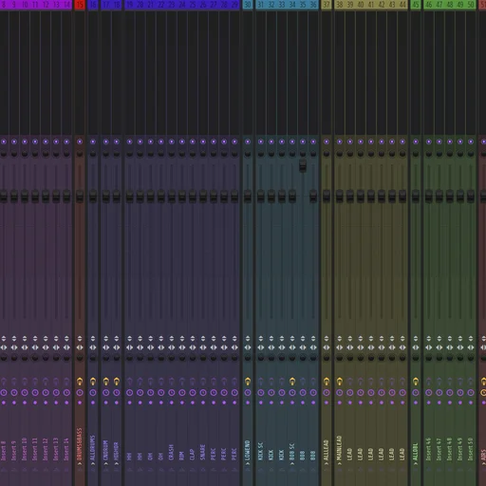
Task: Open latency clock icon on Insert 46 track
Action: [x=429, y=393]
